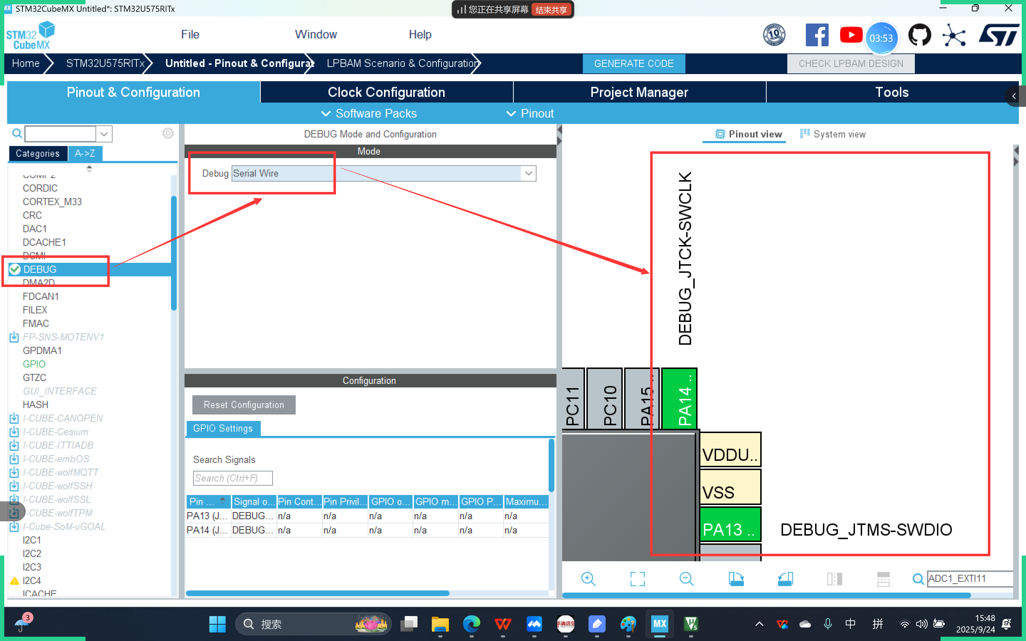Open Microsoft Edge from the taskbar

471,624
